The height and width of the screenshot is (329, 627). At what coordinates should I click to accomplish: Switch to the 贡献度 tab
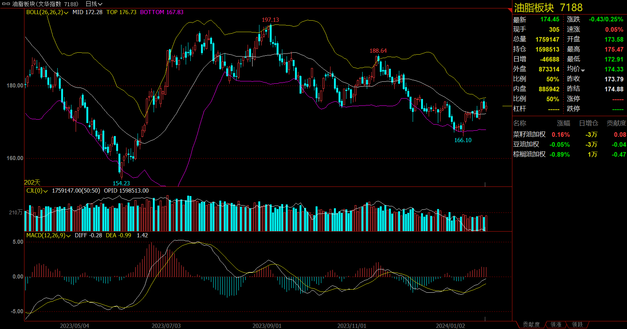click(x=531, y=324)
